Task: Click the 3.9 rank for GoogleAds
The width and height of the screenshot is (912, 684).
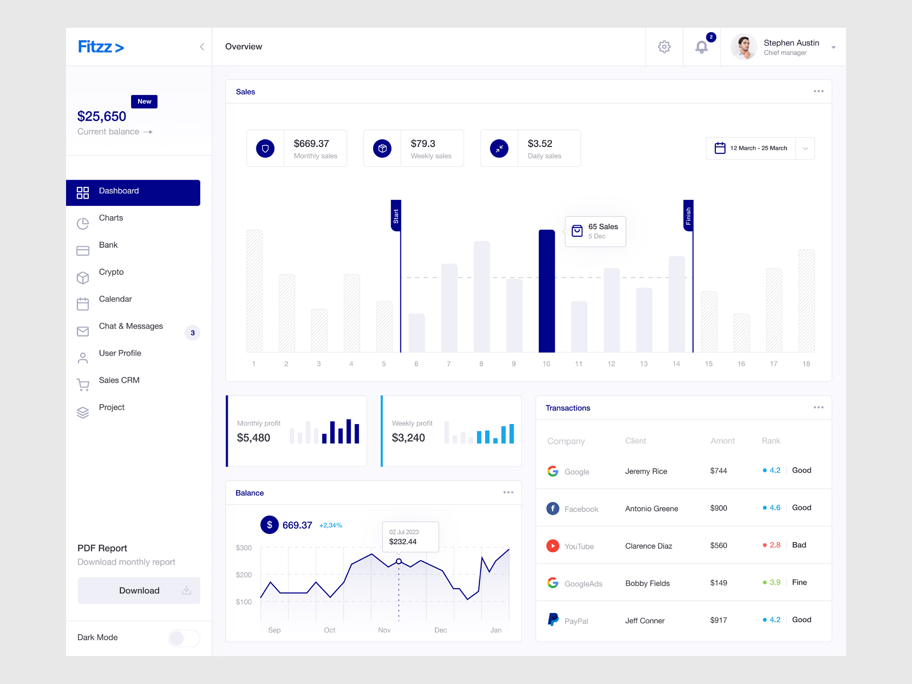Action: (x=775, y=583)
